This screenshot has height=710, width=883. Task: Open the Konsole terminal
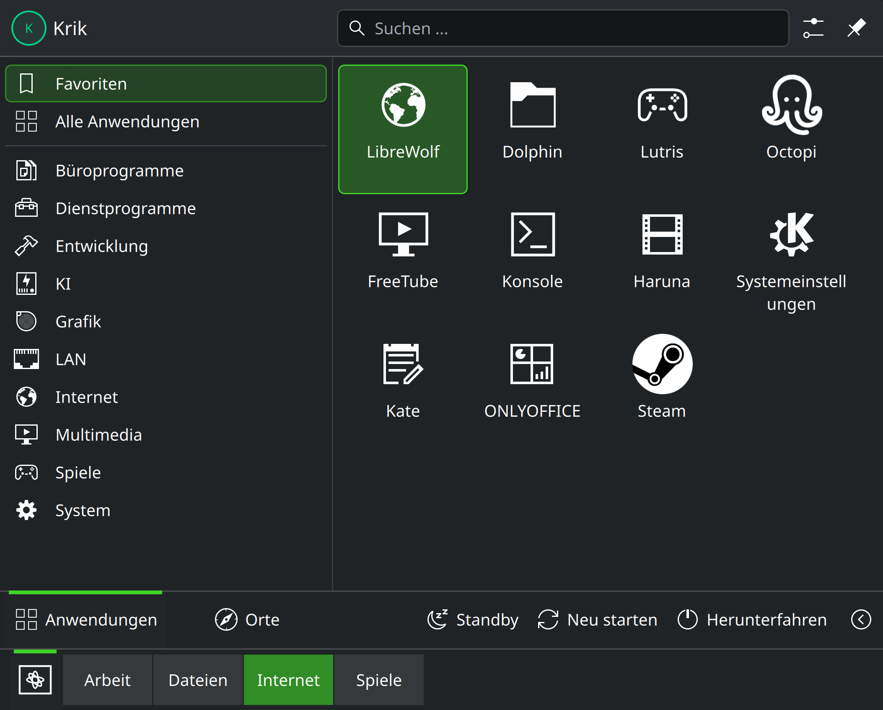click(x=532, y=250)
